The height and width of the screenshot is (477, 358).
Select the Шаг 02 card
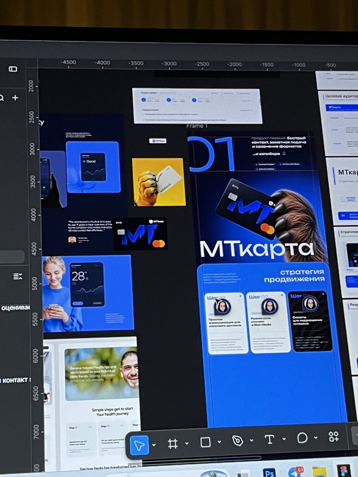(x=268, y=322)
